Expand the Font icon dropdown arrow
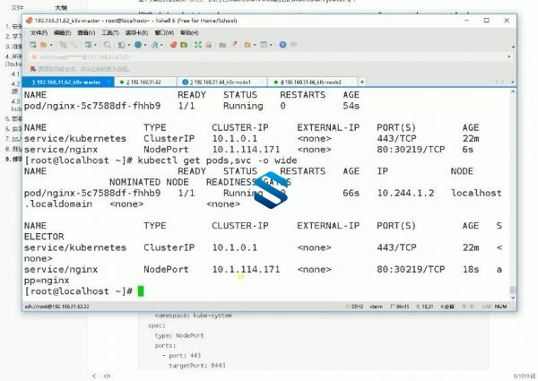This screenshot has width=538, height=381. coord(161,45)
